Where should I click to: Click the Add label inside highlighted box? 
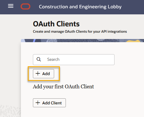tap(46, 74)
